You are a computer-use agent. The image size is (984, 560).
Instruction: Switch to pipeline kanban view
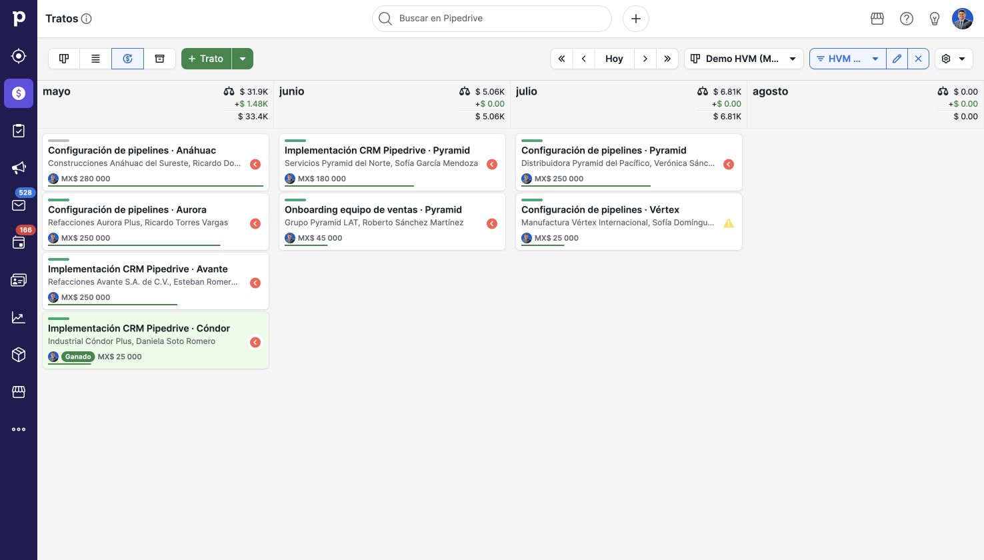coord(64,59)
